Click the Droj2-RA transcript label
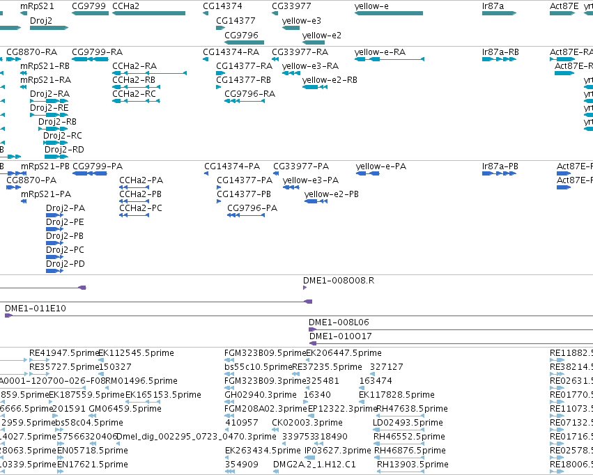This screenshot has width=593, height=475. pos(49,94)
